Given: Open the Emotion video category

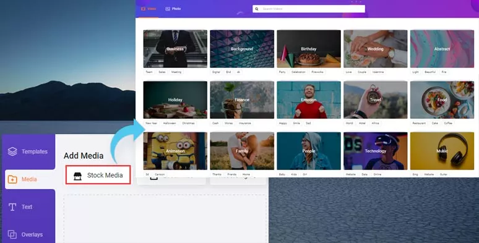Looking at the screenshot, I should pyautogui.click(x=309, y=100).
